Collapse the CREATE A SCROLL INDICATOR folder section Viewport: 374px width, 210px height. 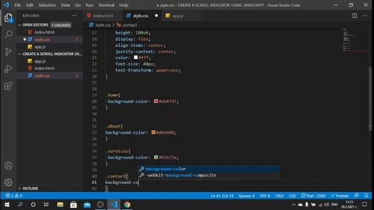(19, 54)
